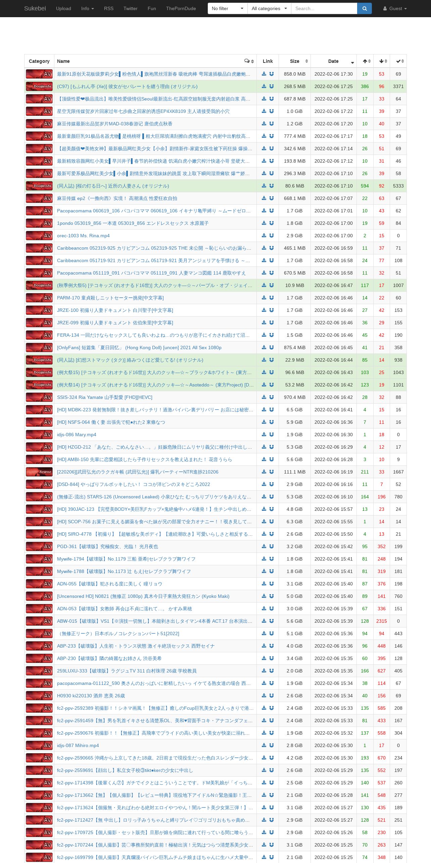The image size is (431, 863).
Task: Click the date 2022-02-06 17:30
Action: tap(334, 74)
